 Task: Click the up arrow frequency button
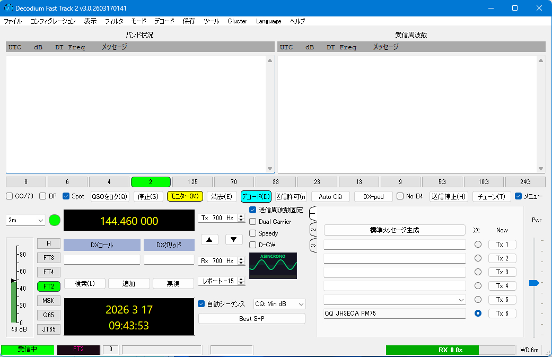click(209, 239)
